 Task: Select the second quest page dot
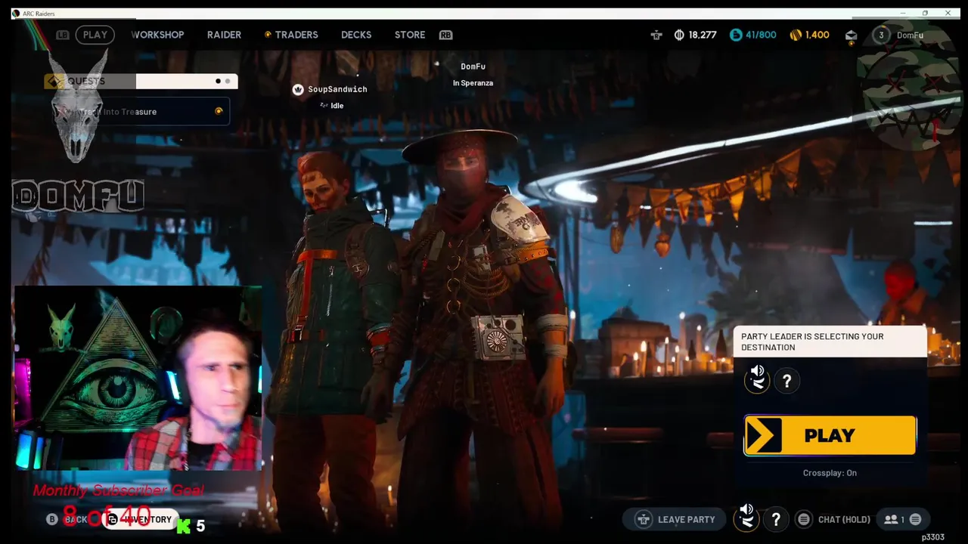(228, 81)
